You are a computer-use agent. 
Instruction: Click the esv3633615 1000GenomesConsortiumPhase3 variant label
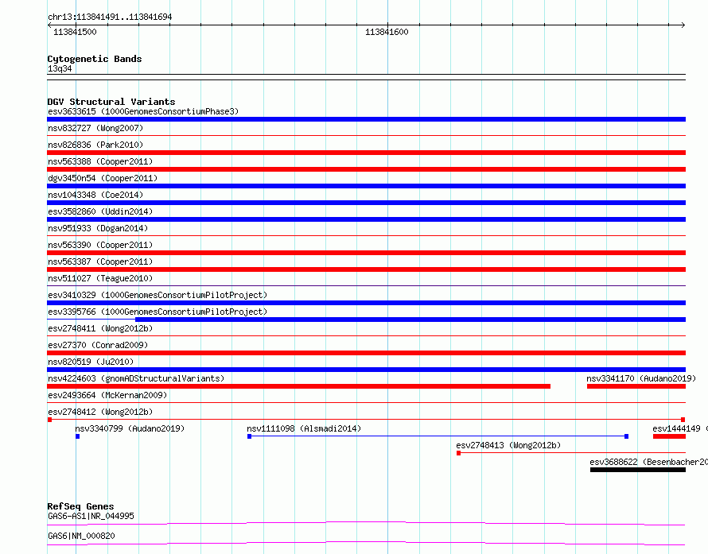[143, 111]
